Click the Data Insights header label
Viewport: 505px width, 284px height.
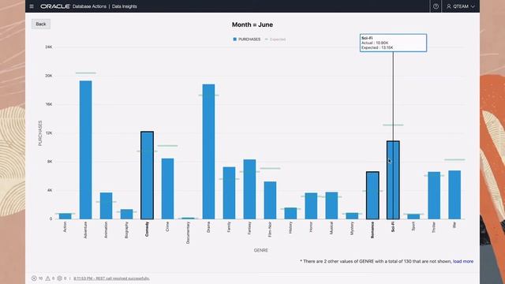tap(125, 6)
